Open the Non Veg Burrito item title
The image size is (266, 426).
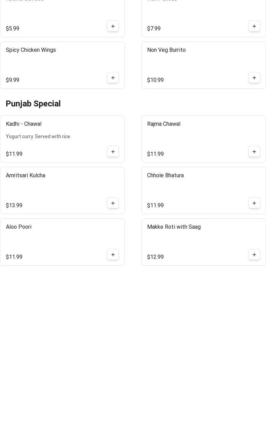[166, 50]
